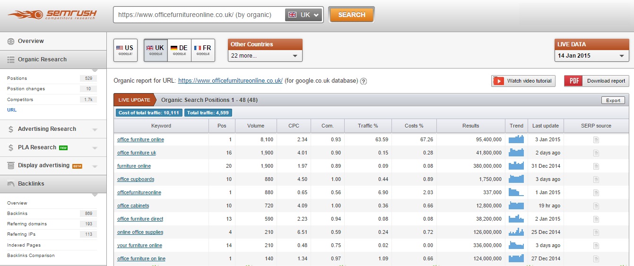Sort table by Traffic % column header
The height and width of the screenshot is (266, 634).
pyautogui.click(x=368, y=126)
